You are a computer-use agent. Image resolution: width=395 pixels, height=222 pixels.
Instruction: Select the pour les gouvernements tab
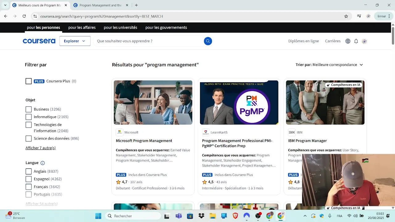[166, 27]
